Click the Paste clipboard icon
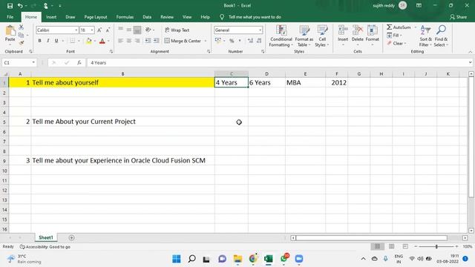Image resolution: width=475 pixels, height=267 pixels. (x=10, y=31)
